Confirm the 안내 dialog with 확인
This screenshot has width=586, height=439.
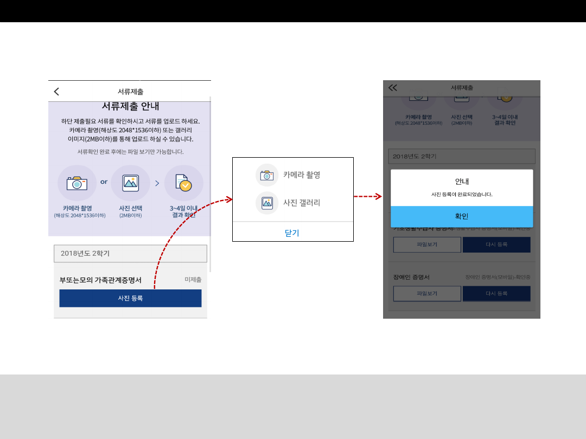(461, 216)
